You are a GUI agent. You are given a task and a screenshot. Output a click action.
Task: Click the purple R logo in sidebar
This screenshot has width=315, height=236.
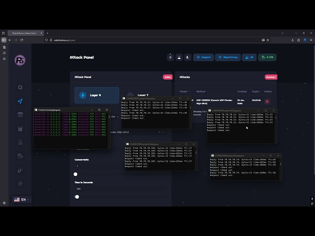[x=20, y=60]
